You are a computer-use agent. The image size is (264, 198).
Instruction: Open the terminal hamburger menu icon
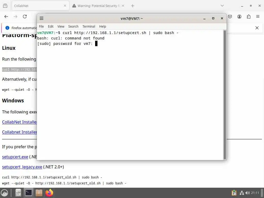[x=42, y=18]
